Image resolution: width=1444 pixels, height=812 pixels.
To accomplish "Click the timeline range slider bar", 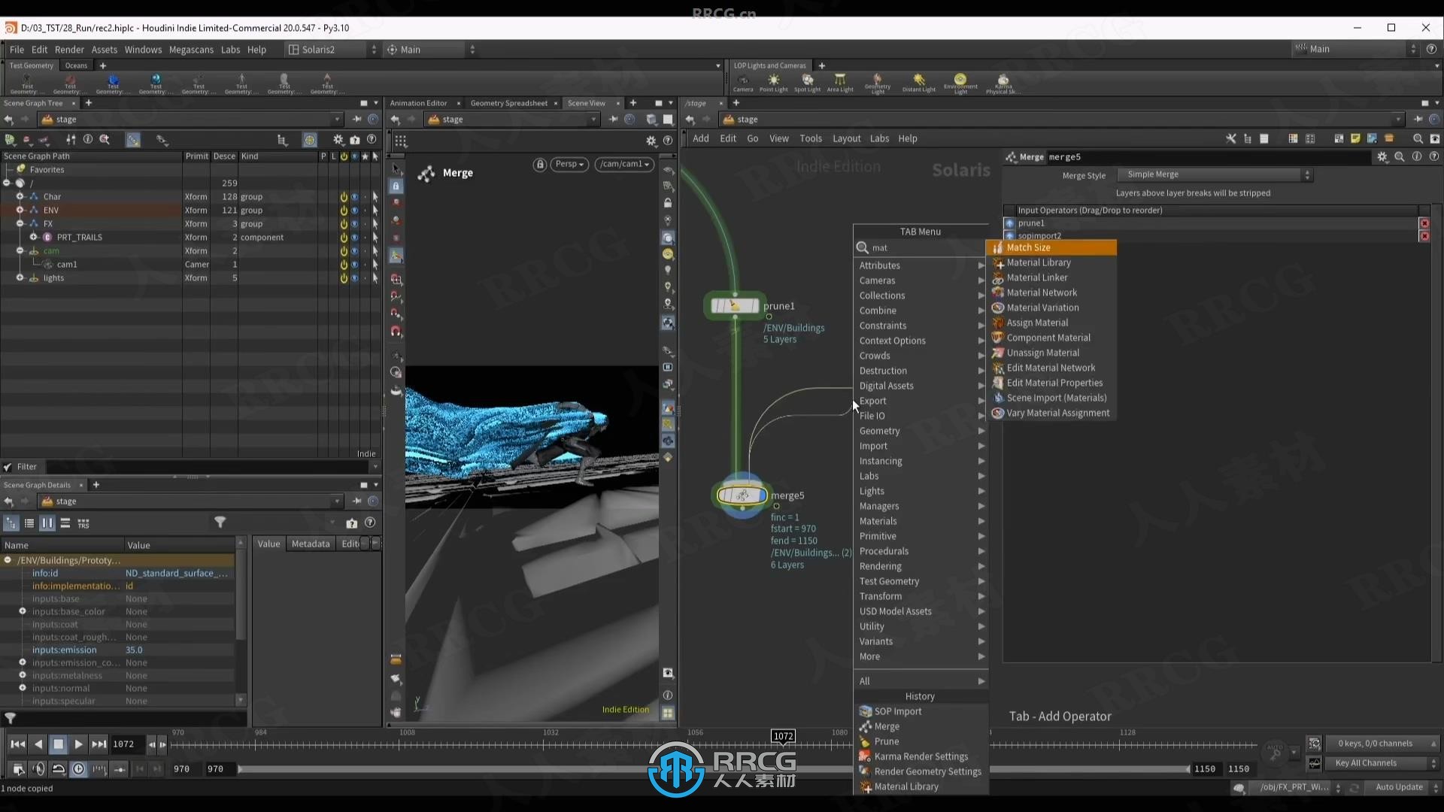I will (713, 769).
